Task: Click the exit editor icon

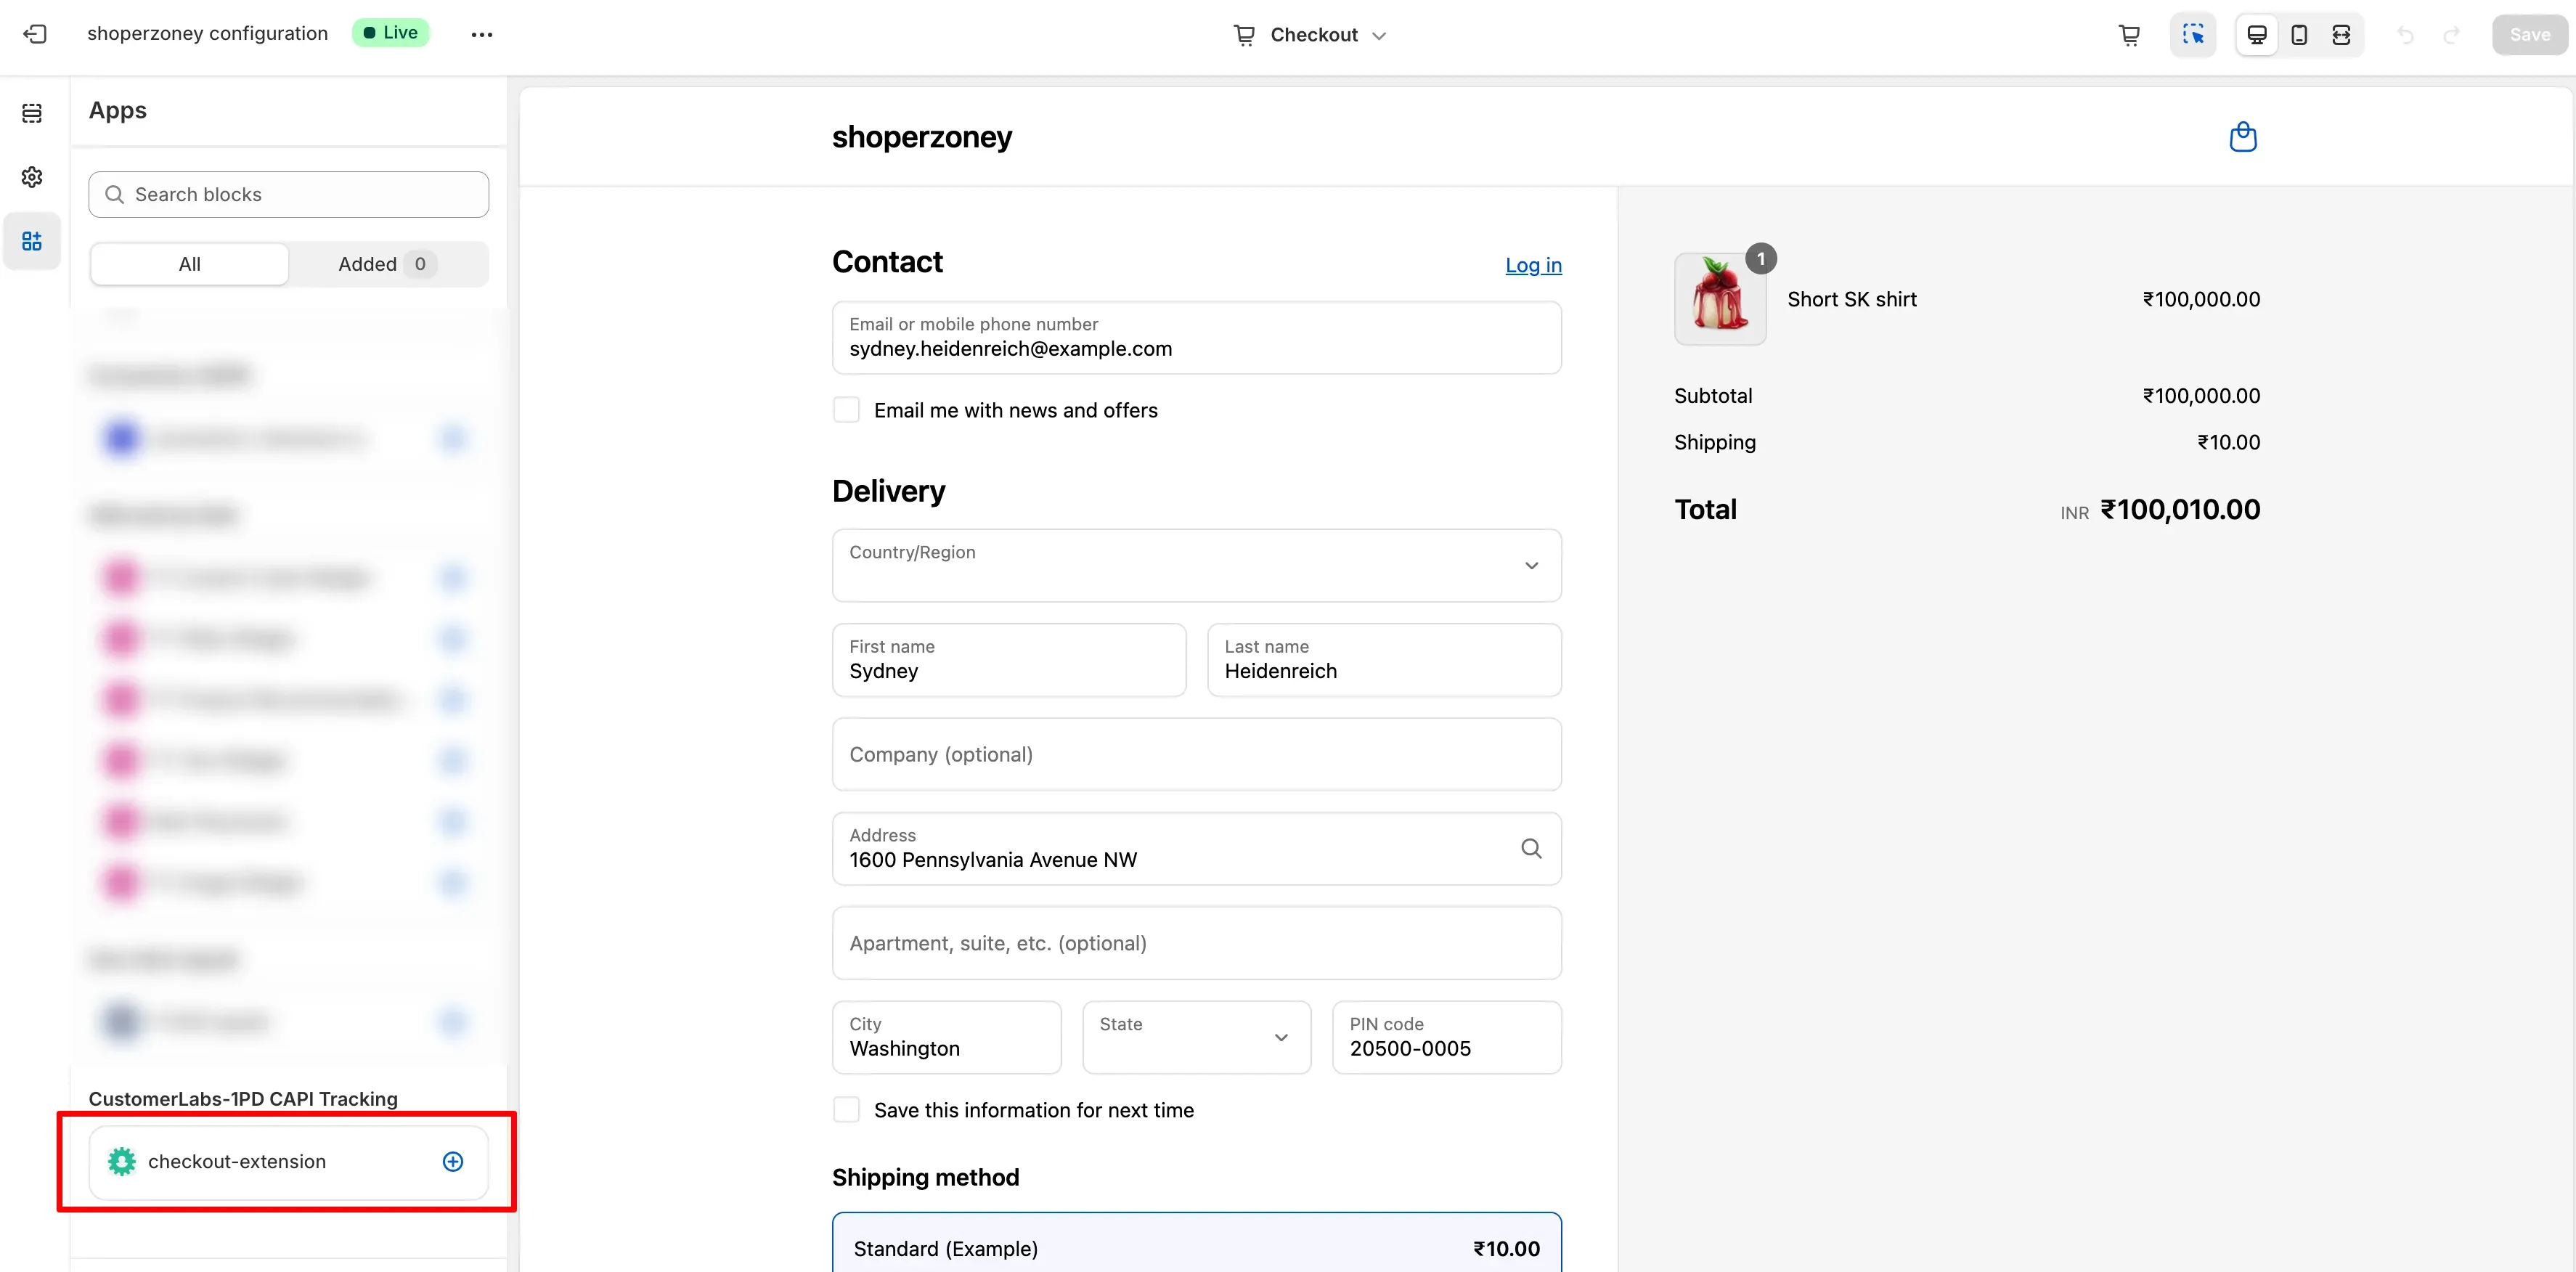Action: tap(35, 34)
